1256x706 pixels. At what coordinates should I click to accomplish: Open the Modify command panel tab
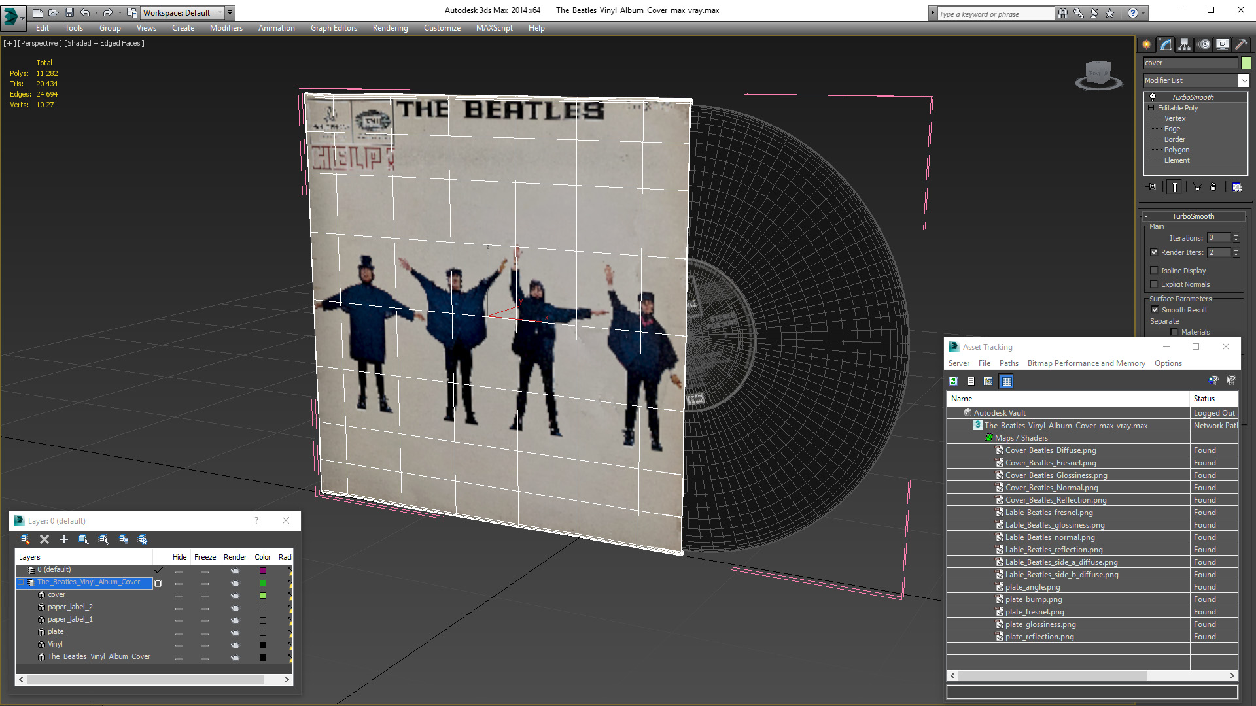[x=1166, y=44]
